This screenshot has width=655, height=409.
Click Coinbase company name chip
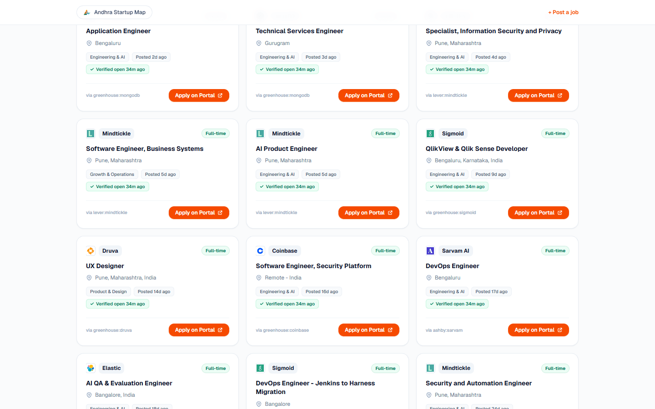(285, 251)
